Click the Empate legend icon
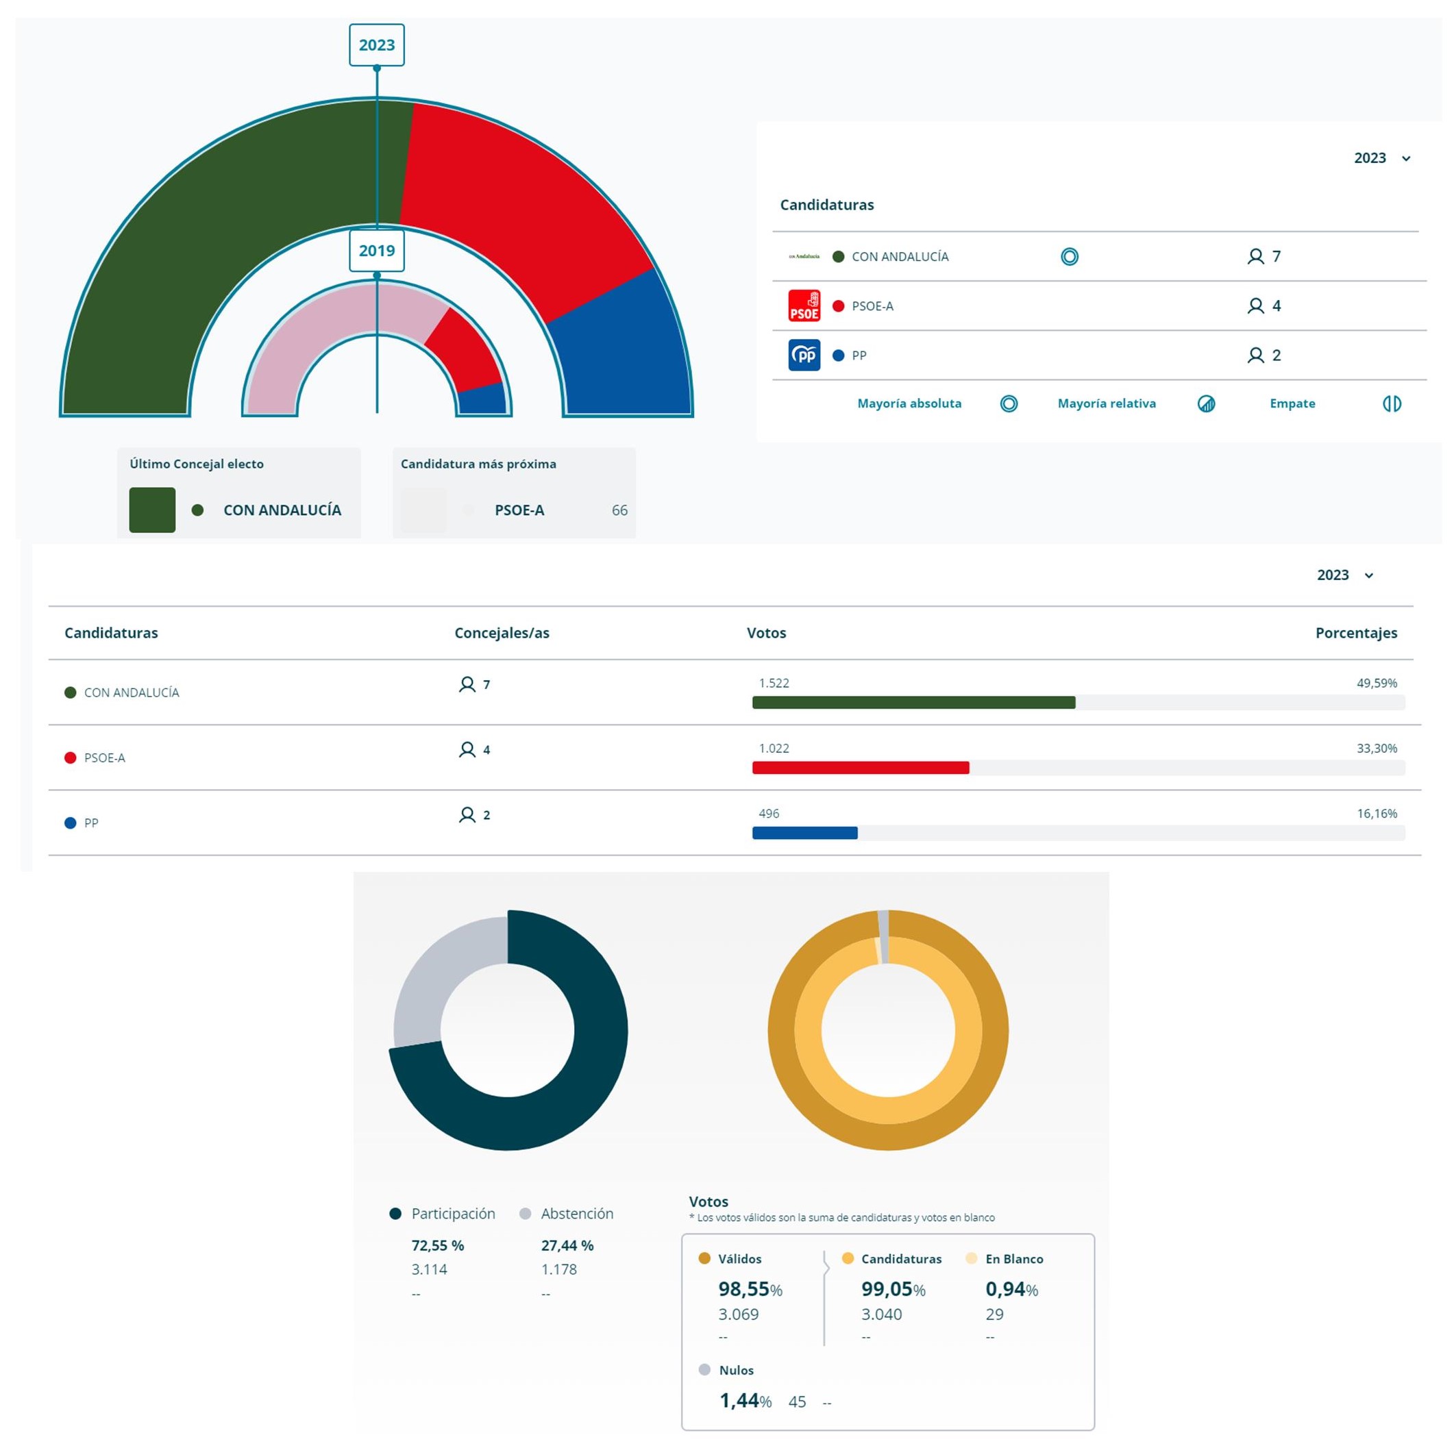This screenshot has width=1454, height=1439. (1392, 403)
